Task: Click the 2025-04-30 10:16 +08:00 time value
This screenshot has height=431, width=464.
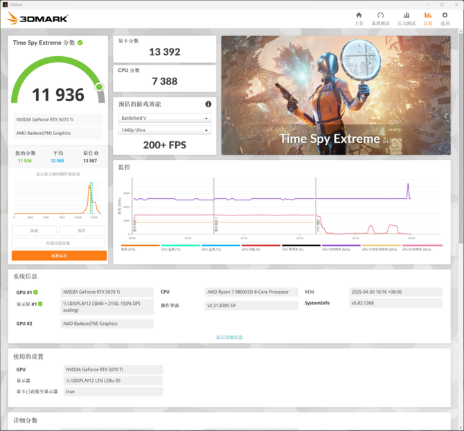Action: 395,292
